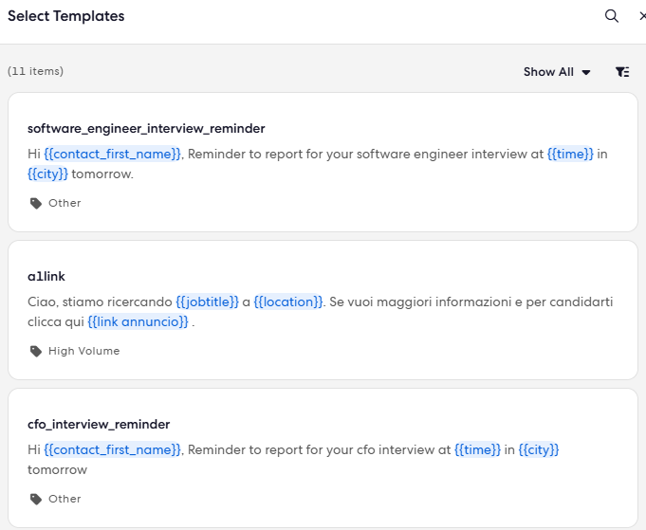Click the {{link annuncio}} placeholder
This screenshot has width=646, height=530.
tap(138, 321)
